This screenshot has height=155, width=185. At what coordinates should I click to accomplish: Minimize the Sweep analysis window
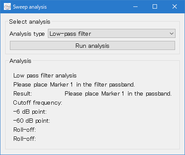[x=135, y=6]
